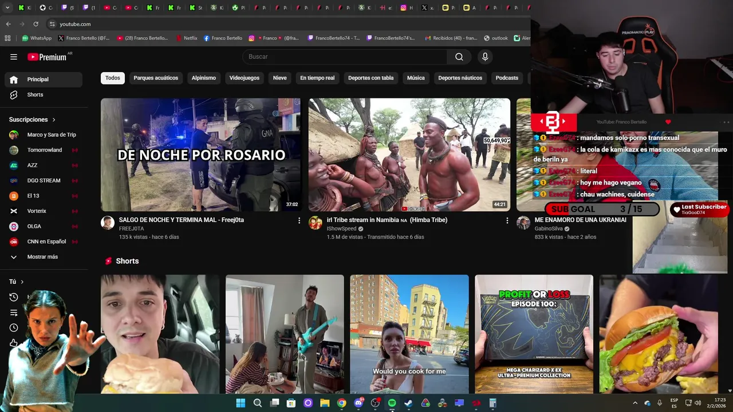Open the Calculator from the taskbar

click(x=492, y=403)
